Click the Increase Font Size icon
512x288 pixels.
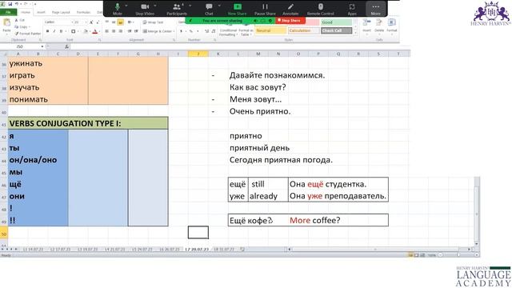(91, 22)
